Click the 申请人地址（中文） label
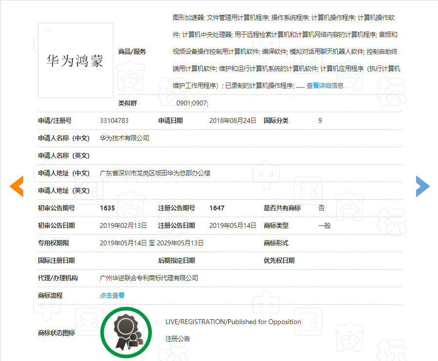Viewport: 438px width, 361px height. (x=64, y=173)
